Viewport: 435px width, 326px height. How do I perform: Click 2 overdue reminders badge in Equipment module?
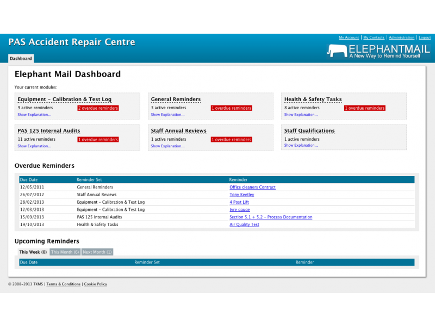pos(98,108)
